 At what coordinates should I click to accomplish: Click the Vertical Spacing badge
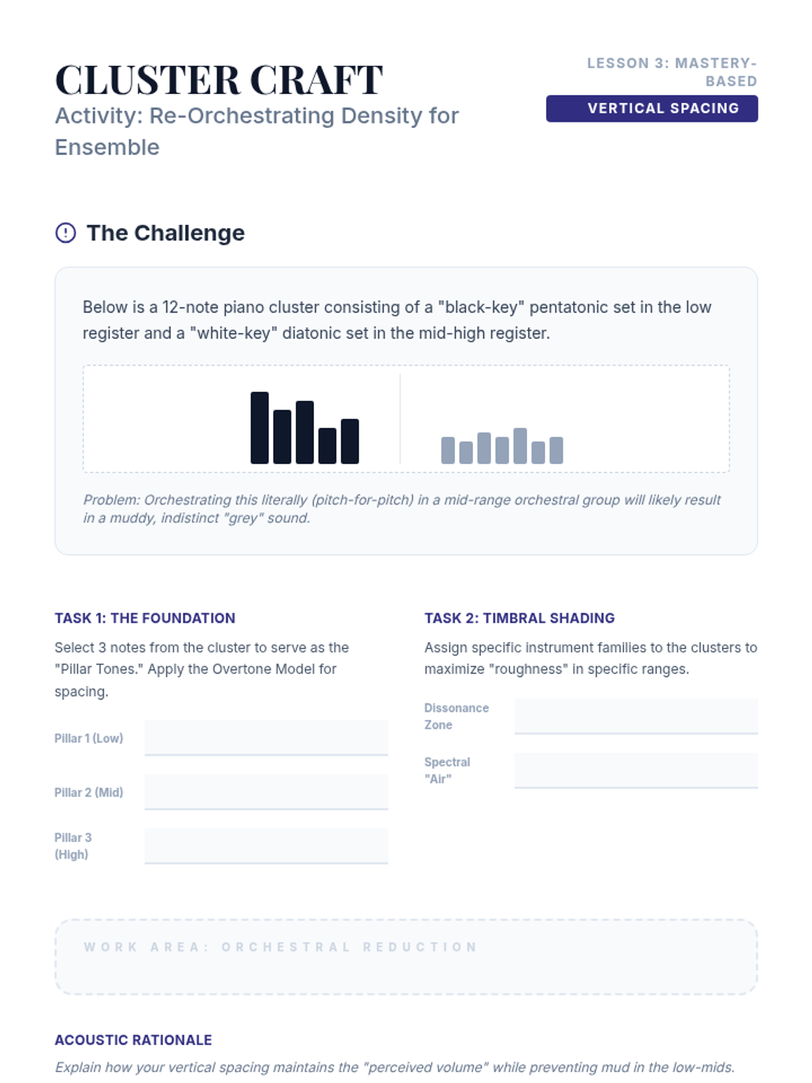coord(652,108)
